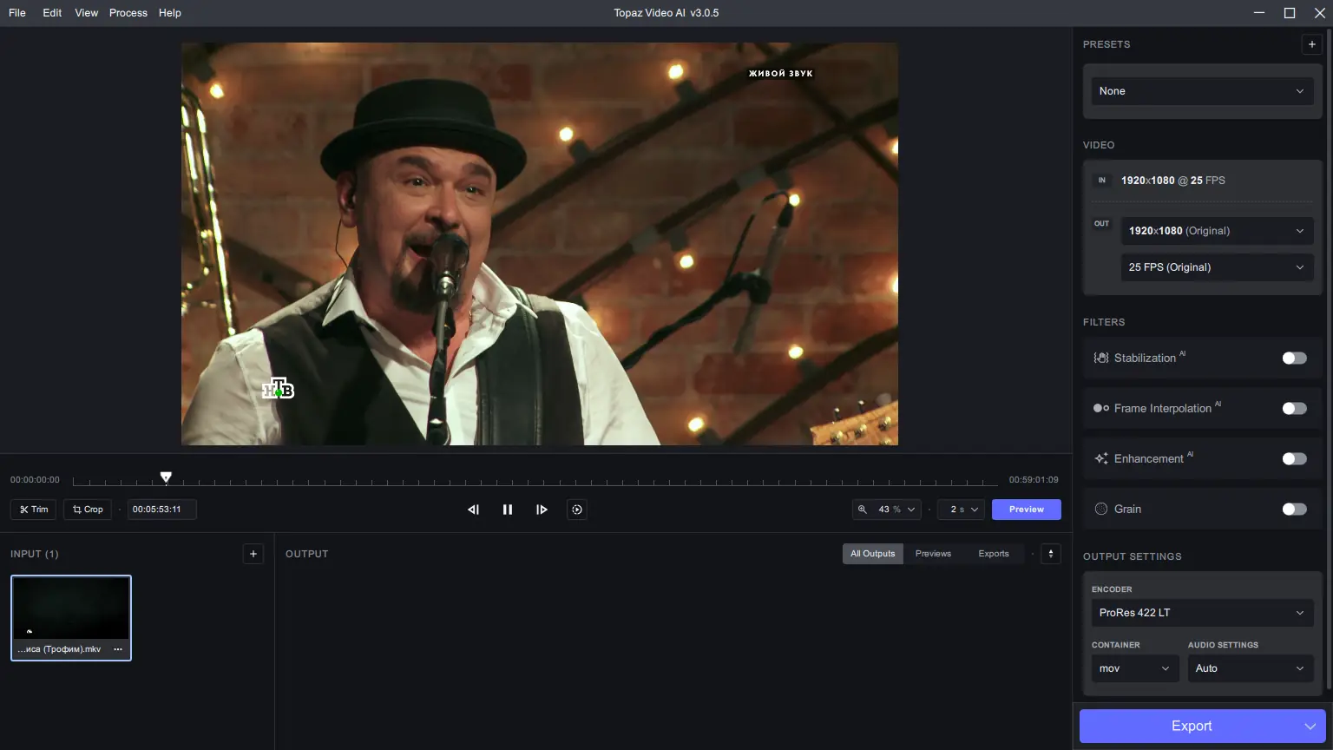This screenshot has width=1333, height=750.
Task: Click the Frame Interpolation filter icon
Action: point(1101,408)
